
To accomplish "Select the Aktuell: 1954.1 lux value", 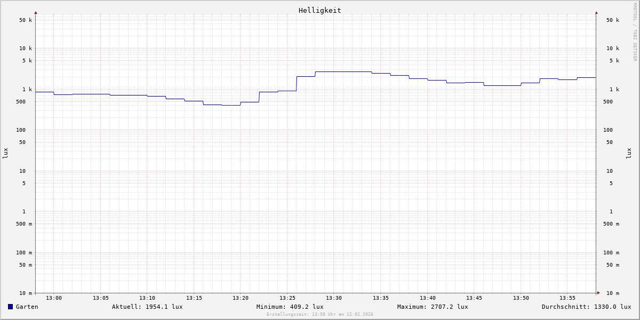I will pos(147,307).
